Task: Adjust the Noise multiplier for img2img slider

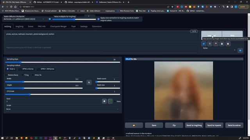Action: [74, 19]
